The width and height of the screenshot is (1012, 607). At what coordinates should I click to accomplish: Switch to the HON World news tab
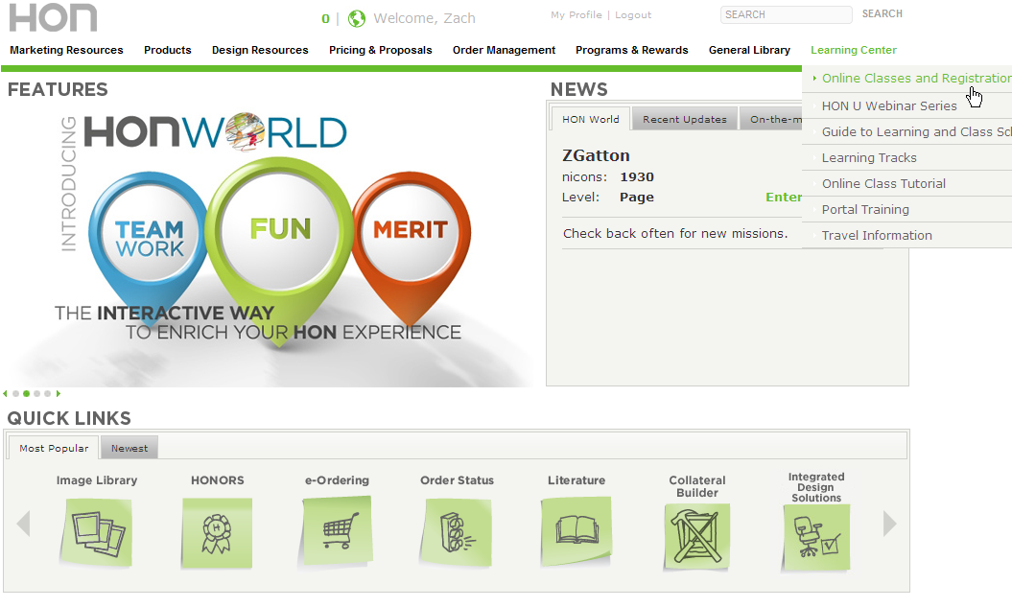click(x=591, y=119)
